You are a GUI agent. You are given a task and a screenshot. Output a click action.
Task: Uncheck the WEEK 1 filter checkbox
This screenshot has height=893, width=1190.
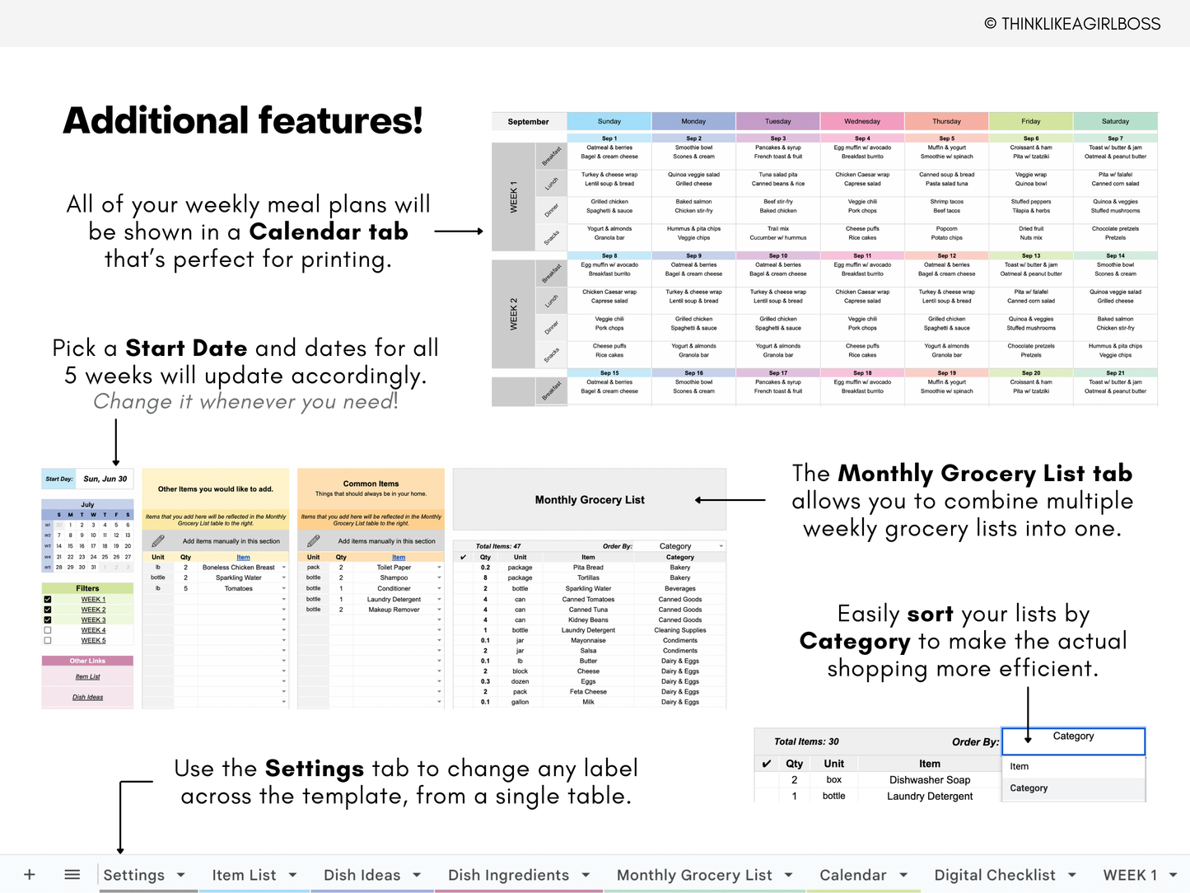[x=48, y=599]
